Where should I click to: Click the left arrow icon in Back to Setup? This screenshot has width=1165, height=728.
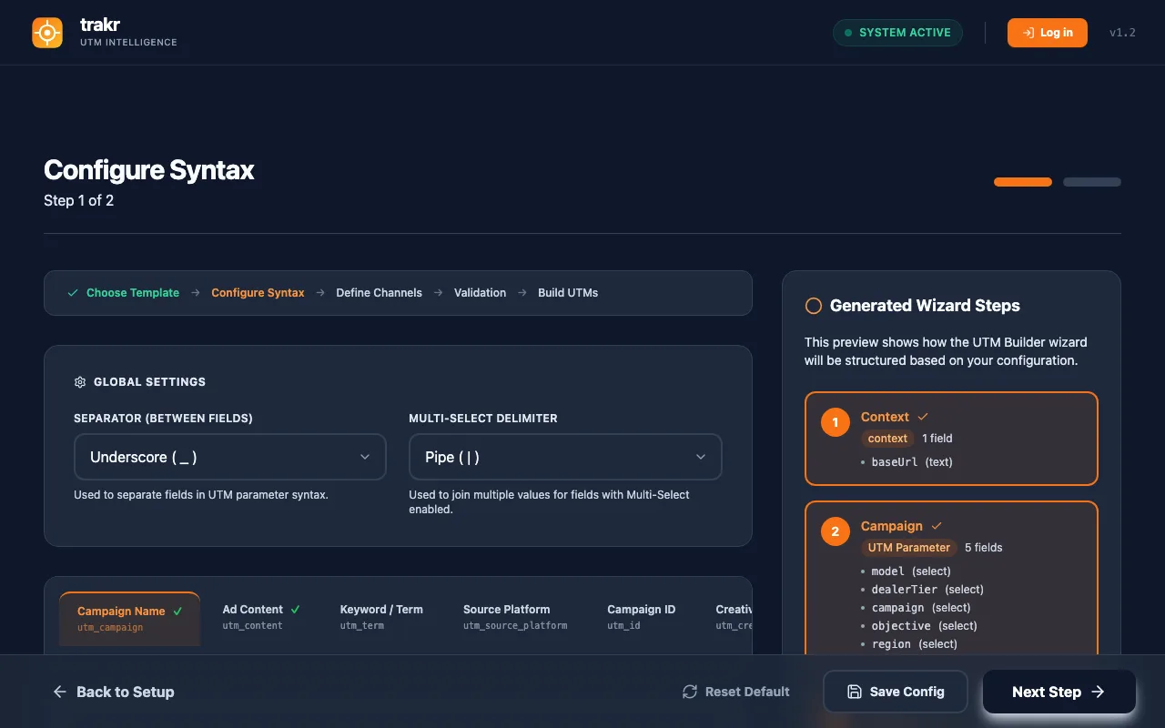(x=60, y=692)
